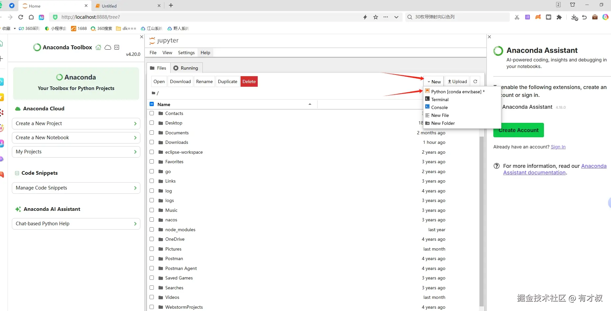Open the New dropdown button
This screenshot has height=311, width=611.
coord(434,81)
